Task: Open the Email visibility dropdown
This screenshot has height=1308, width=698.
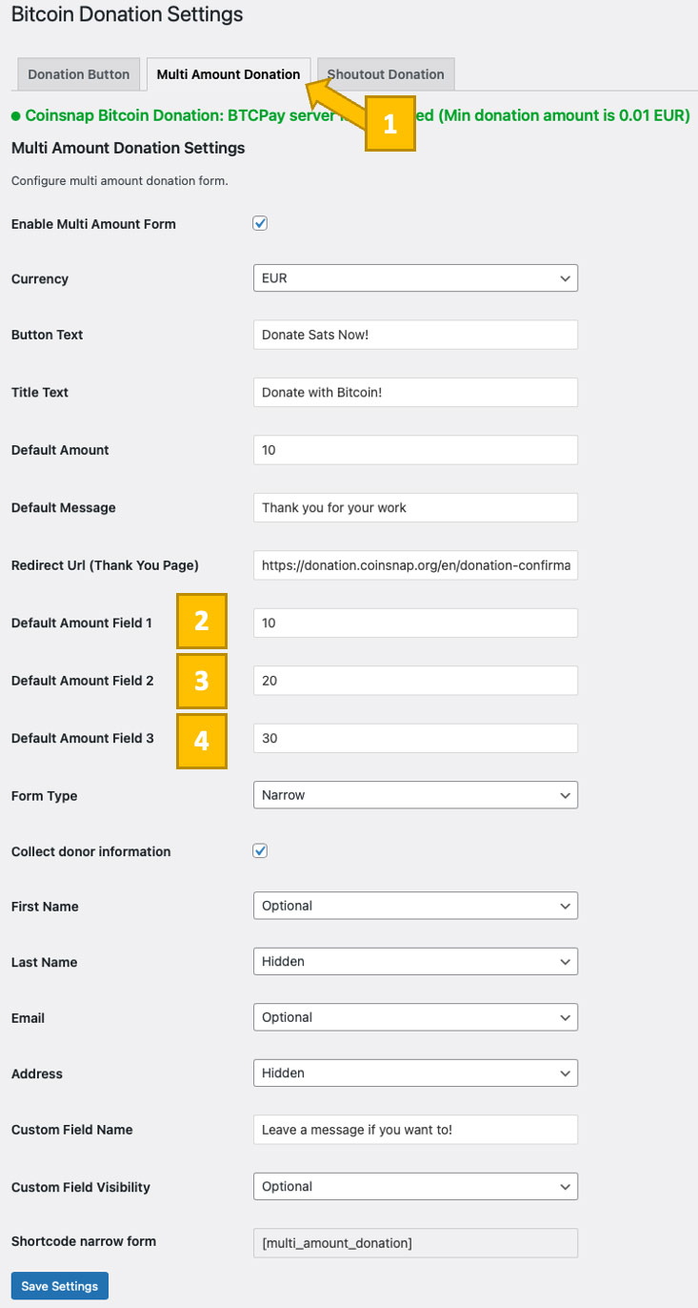Action: click(415, 1017)
